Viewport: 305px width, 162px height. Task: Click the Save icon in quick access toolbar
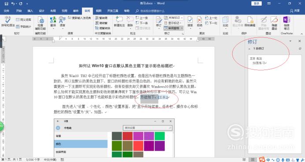(6, 4)
